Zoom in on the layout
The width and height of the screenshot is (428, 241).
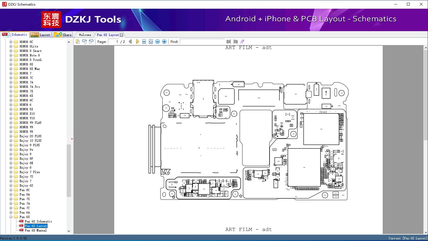(164, 42)
